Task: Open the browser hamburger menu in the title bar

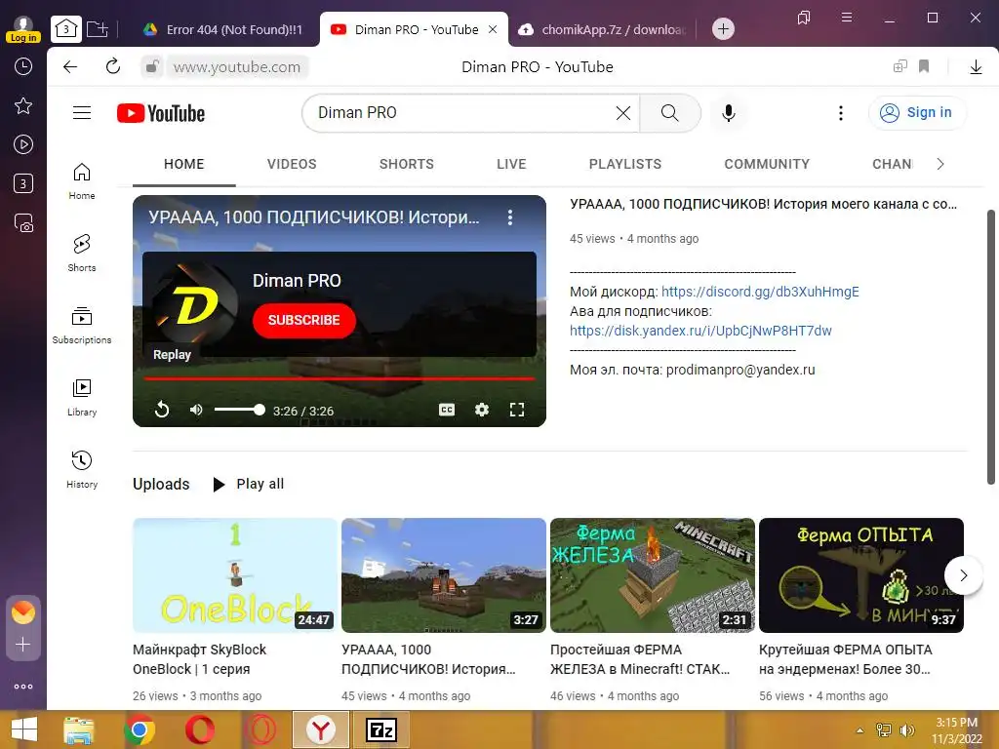Action: [x=846, y=18]
